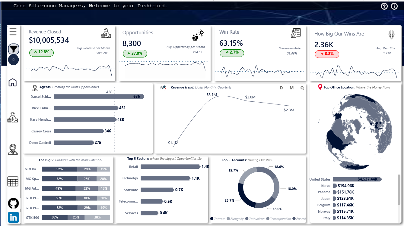Click the checklist icon on Win Rate card

(x=296, y=33)
